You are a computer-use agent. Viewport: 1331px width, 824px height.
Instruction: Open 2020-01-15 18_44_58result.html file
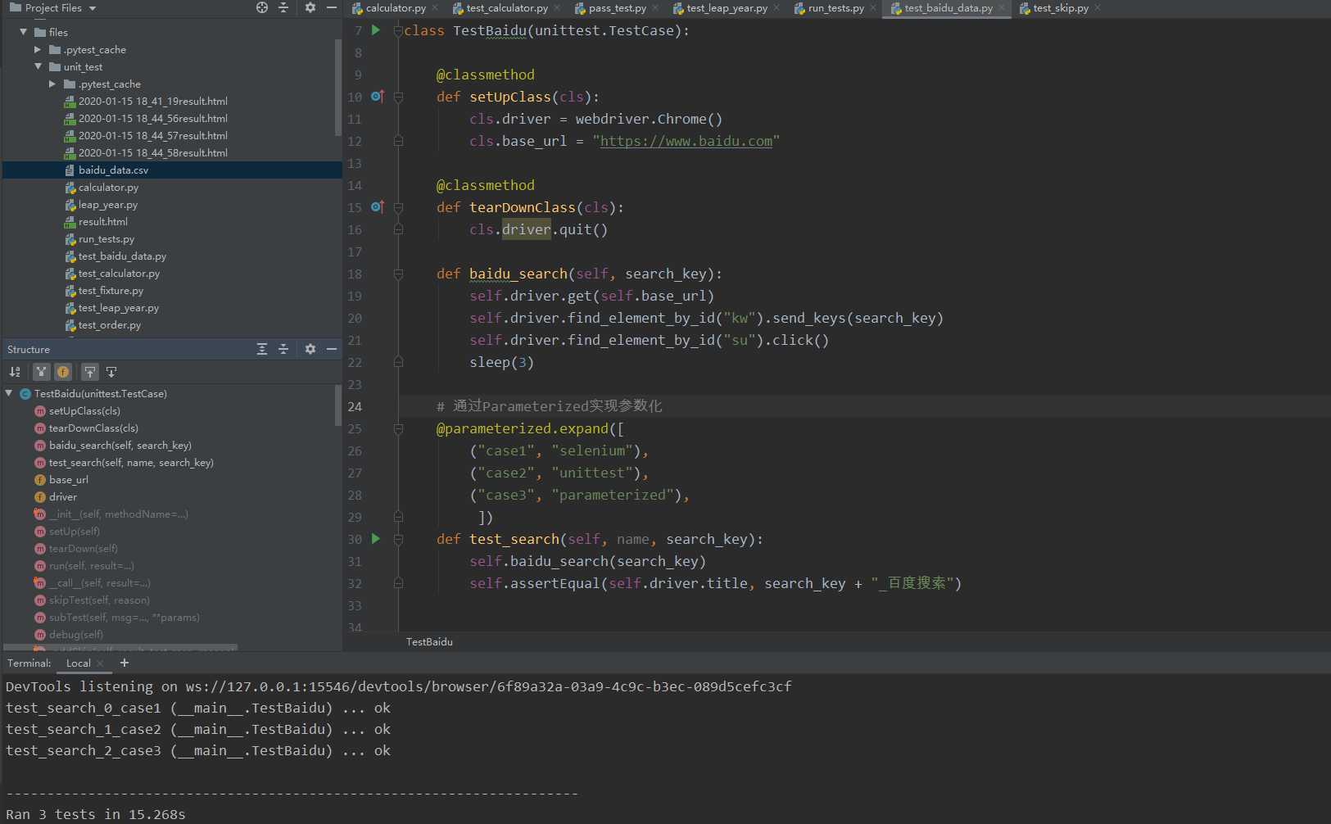click(153, 153)
